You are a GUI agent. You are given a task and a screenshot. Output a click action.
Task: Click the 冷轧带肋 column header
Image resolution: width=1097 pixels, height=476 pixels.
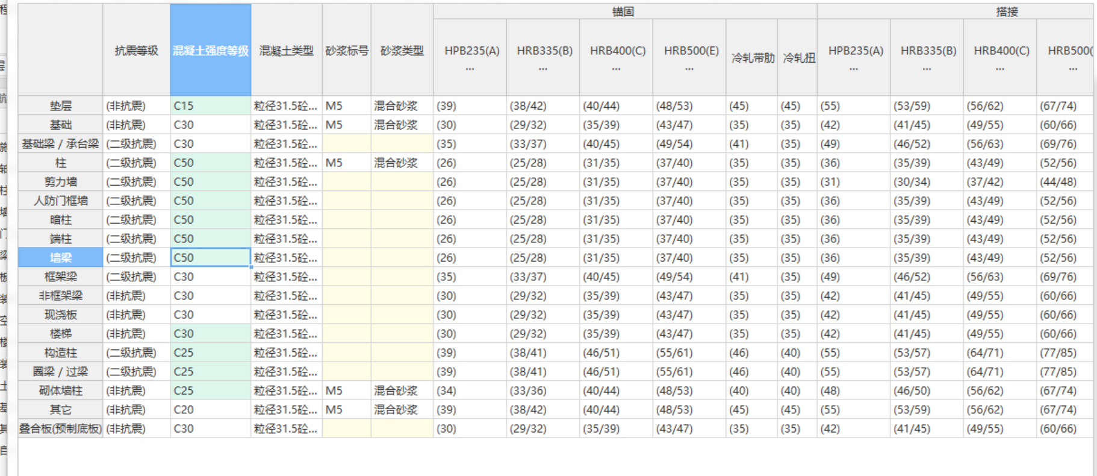[752, 58]
